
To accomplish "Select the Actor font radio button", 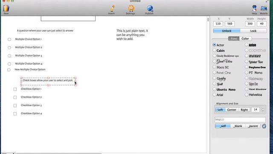I will pyautogui.click(x=214, y=45).
